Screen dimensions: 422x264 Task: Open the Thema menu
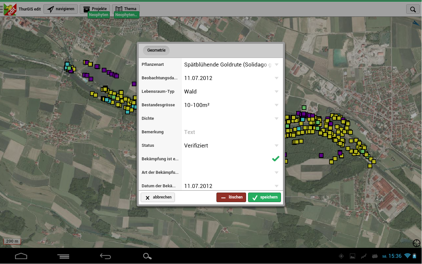(x=126, y=9)
